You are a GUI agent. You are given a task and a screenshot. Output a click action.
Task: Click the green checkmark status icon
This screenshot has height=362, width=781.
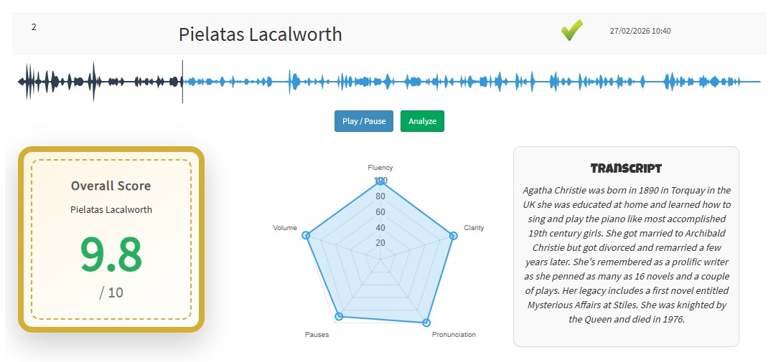click(571, 31)
